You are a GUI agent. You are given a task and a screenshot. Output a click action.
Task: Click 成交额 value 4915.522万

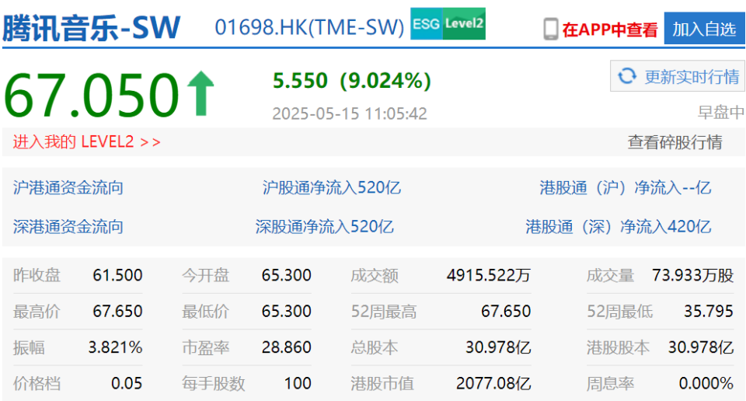[x=489, y=275]
